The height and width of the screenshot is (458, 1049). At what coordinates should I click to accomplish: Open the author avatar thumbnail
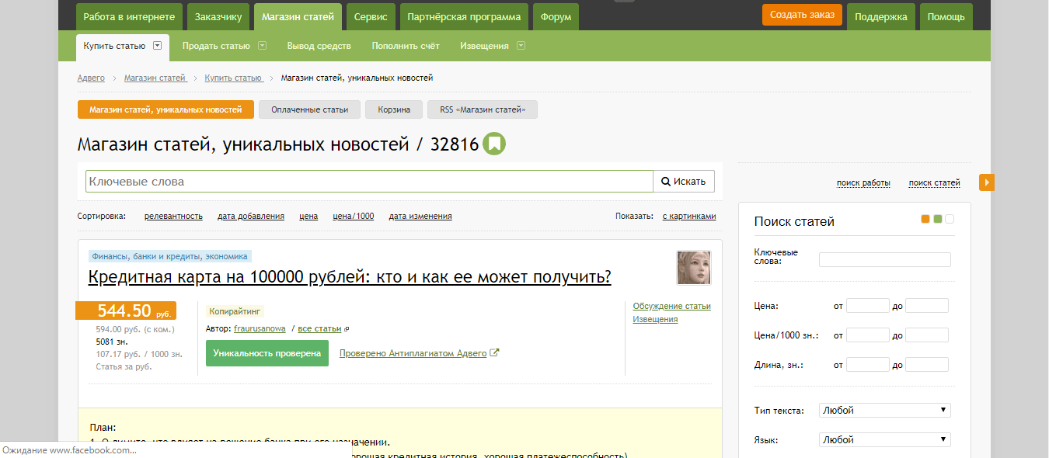tap(693, 268)
